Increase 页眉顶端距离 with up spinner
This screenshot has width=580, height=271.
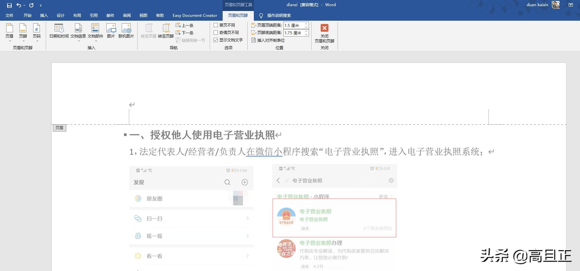pos(306,24)
